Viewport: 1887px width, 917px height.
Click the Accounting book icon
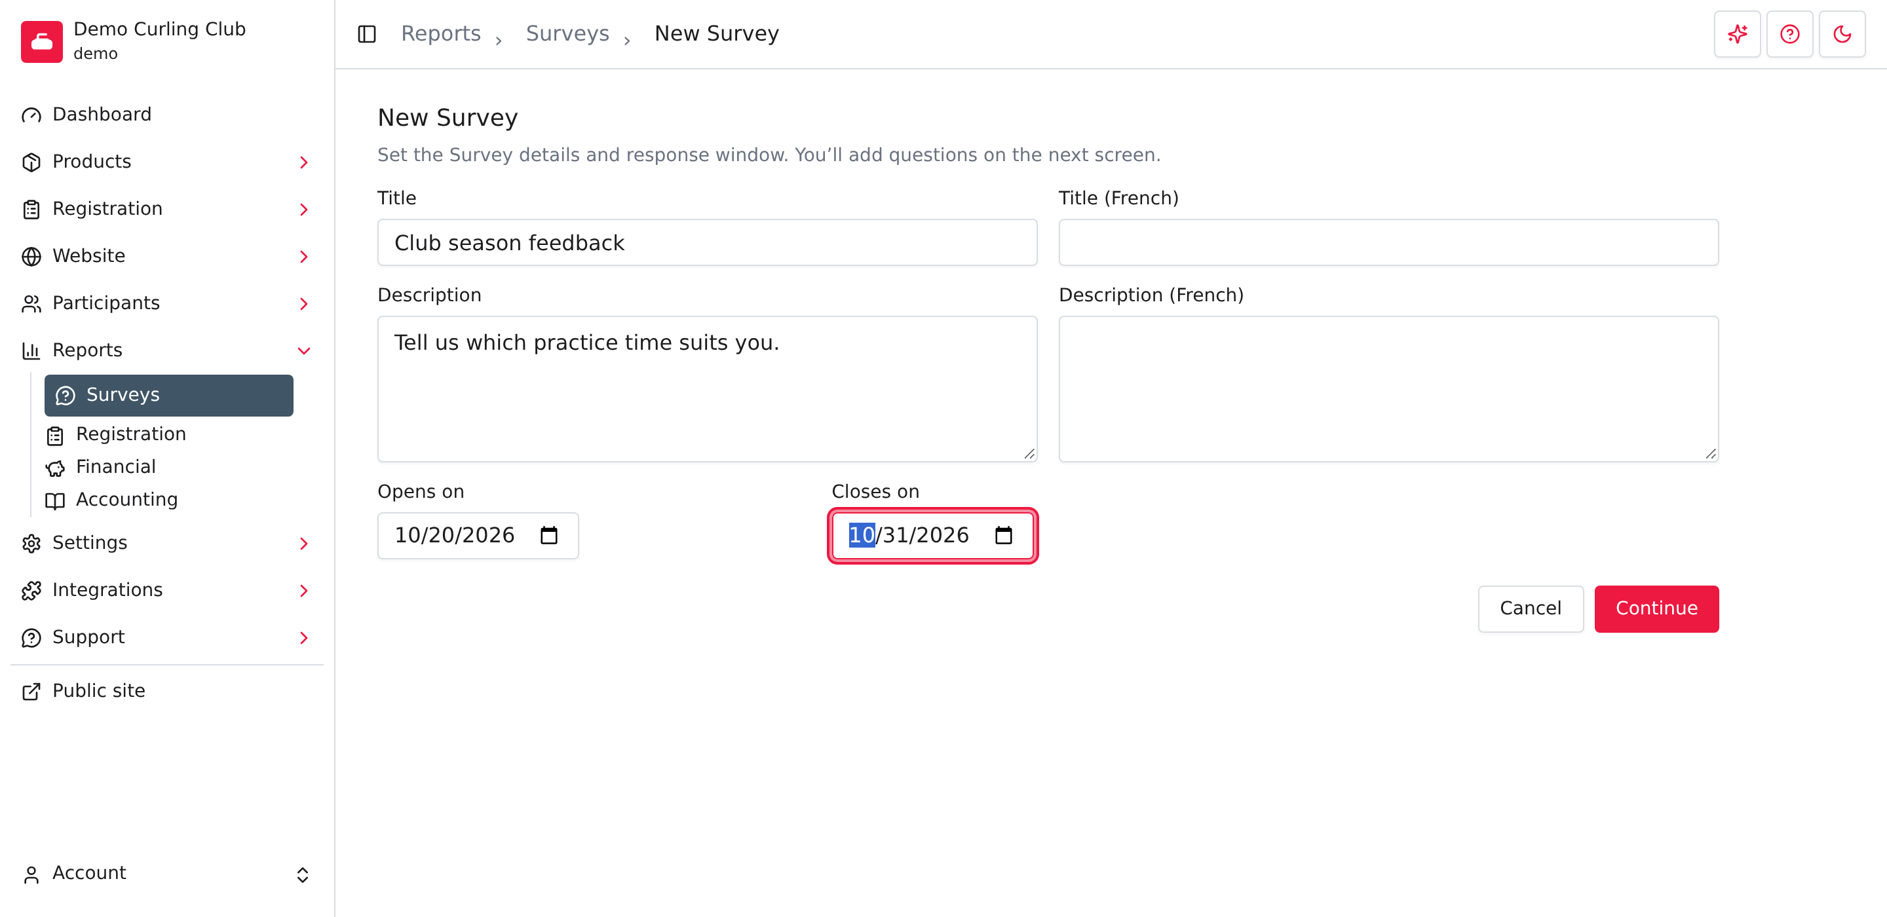[55, 500]
